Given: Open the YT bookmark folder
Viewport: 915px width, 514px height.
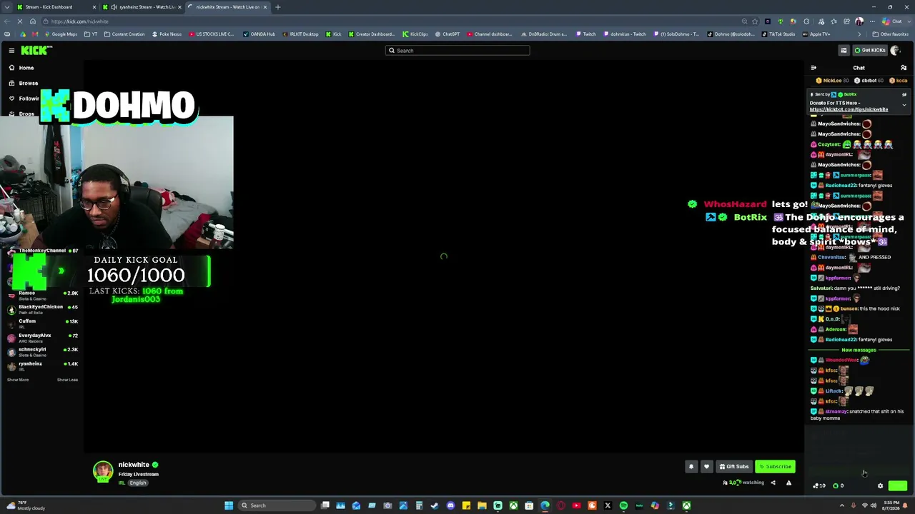Looking at the screenshot, I should [91, 34].
